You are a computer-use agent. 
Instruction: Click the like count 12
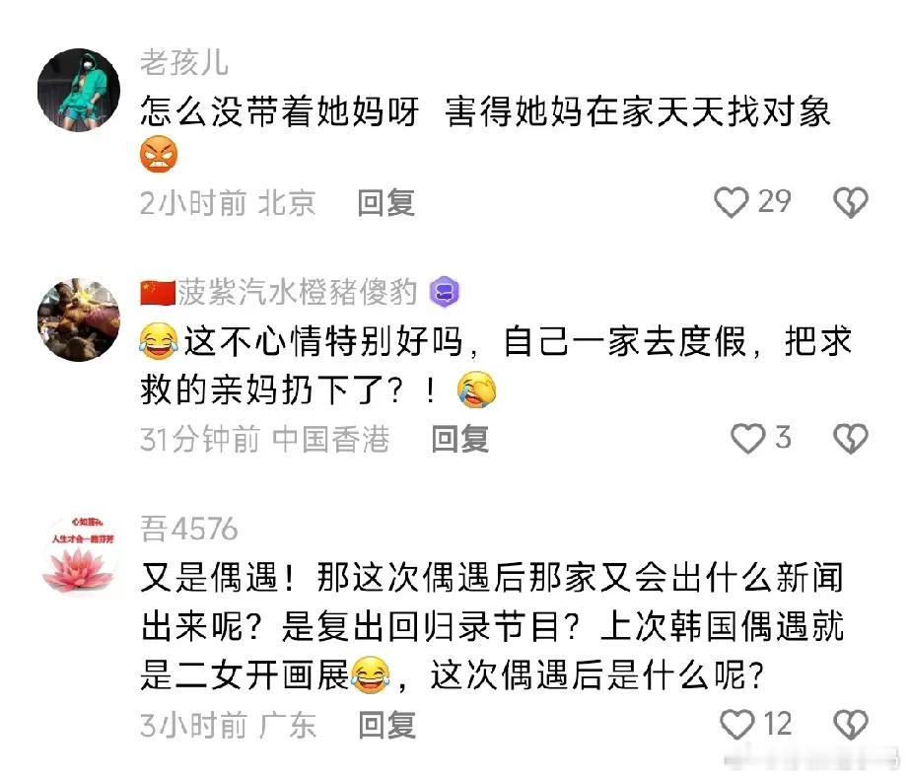tap(778, 724)
